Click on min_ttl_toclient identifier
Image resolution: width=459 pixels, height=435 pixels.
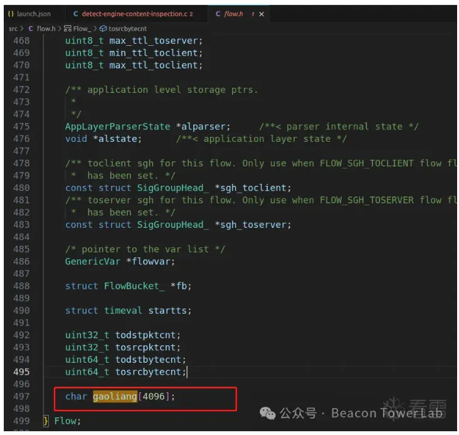tap(154, 53)
